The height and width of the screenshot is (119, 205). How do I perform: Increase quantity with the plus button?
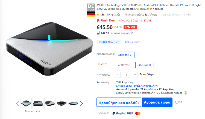135,74
